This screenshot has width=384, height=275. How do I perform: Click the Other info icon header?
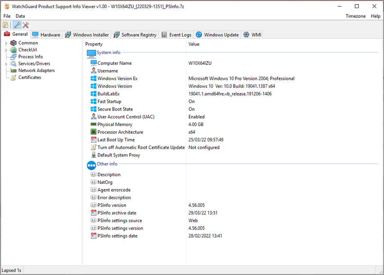click(90, 164)
